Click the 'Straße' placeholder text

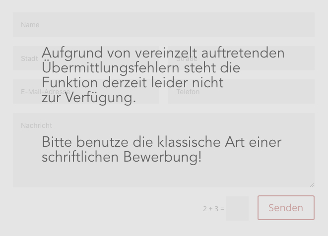coord(187,59)
